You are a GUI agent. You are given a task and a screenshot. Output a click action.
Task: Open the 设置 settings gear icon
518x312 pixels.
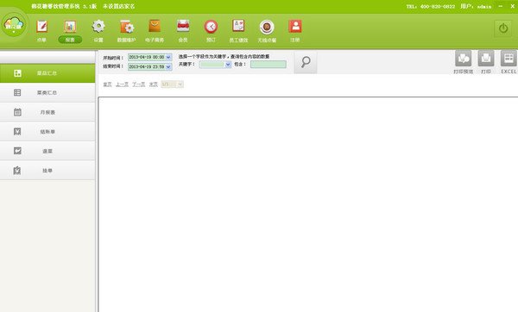(98, 27)
